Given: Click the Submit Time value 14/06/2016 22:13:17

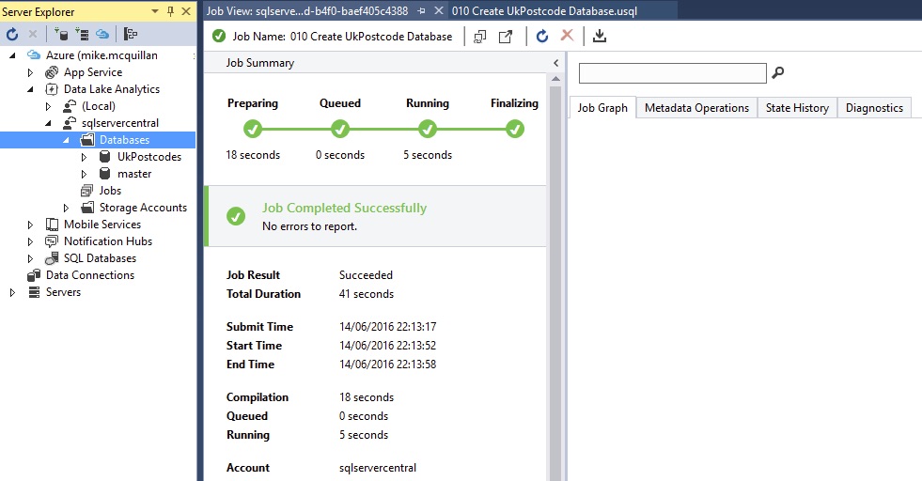Looking at the screenshot, I should point(387,327).
